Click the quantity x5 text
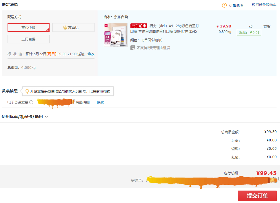This screenshot has height=203, width=280. click(250, 27)
